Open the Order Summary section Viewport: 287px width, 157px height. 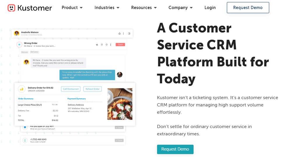click(26, 99)
